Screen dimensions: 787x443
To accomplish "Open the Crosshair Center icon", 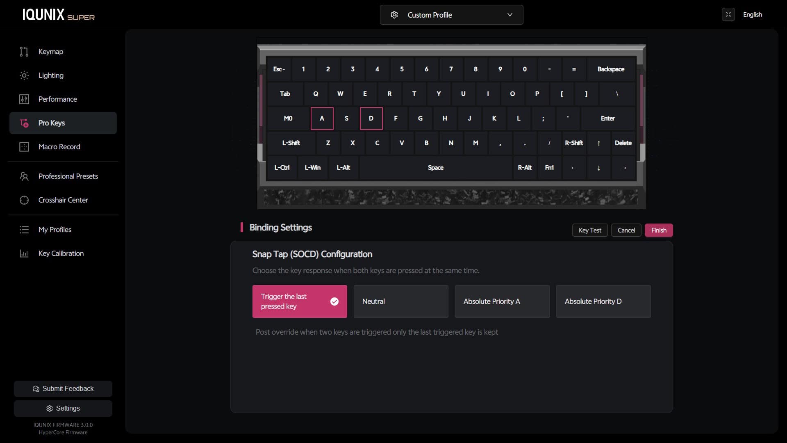I will 24,200.
